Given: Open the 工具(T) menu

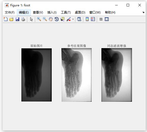Looking at the screenshot, I should 66,12.
